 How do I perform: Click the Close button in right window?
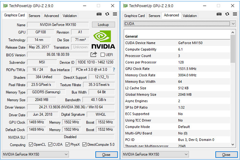(226, 154)
